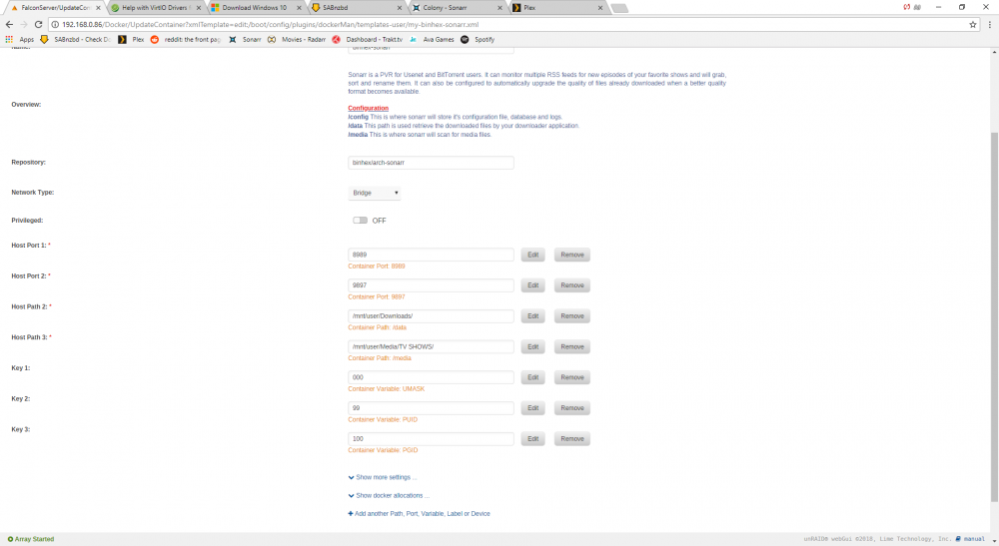
Task: Click the PGID value field 100
Action: tap(431, 439)
